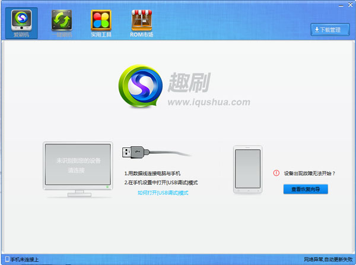
Task: Click the smartphone device illustration
Action: (x=247, y=169)
